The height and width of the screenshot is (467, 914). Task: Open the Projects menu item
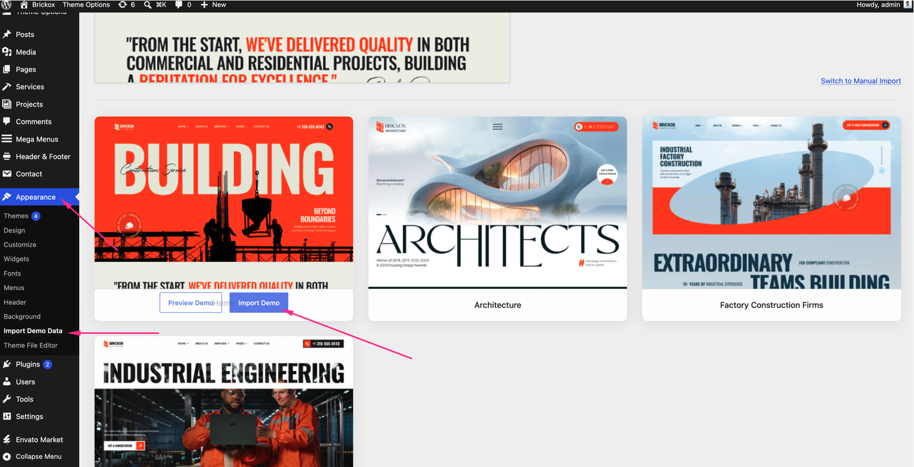pos(29,104)
